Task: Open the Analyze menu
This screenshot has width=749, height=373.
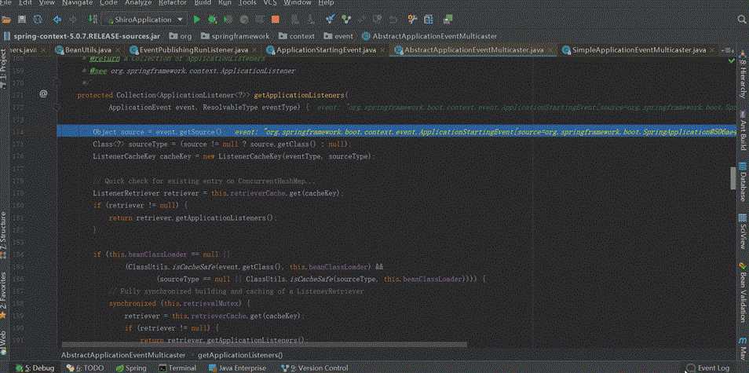Action: click(138, 3)
